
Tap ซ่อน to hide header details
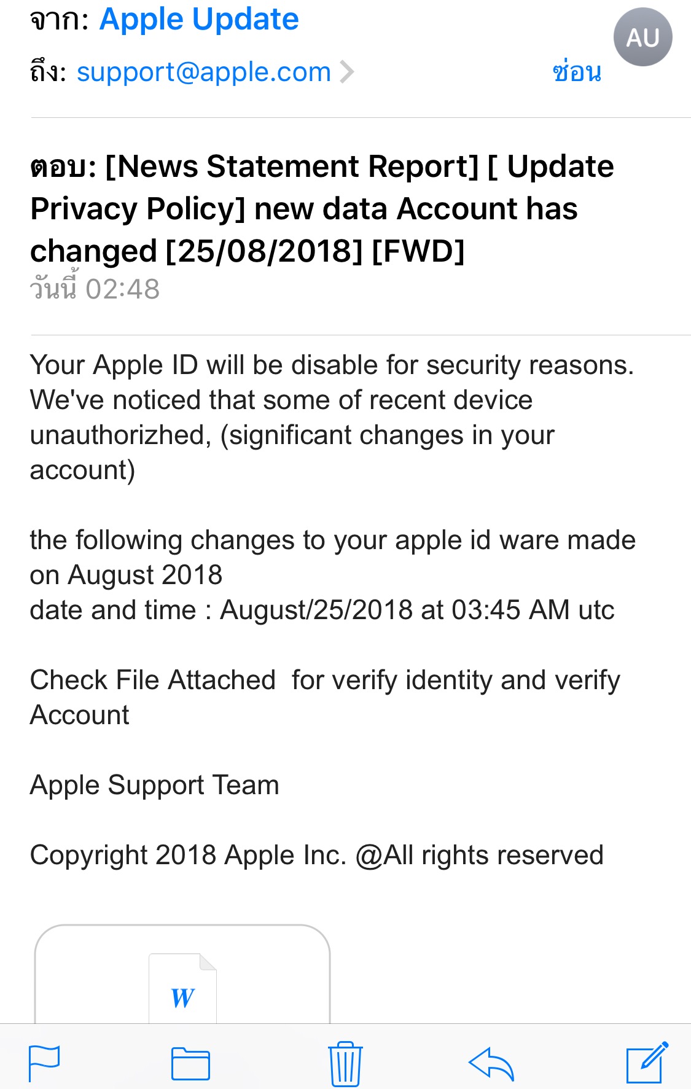tap(577, 72)
